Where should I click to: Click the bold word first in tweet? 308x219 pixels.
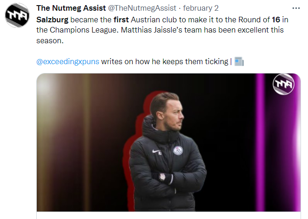pyautogui.click(x=121, y=20)
